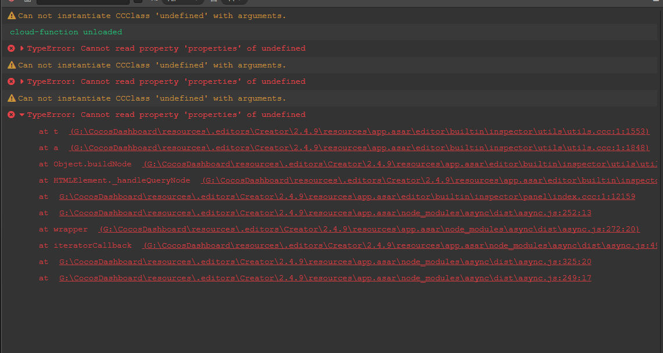Collapse the expanded TypeError stack trace

[22, 115]
